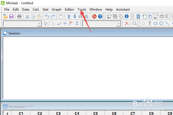
Task: Click the Show Related Documents icon
Action: point(144,16)
